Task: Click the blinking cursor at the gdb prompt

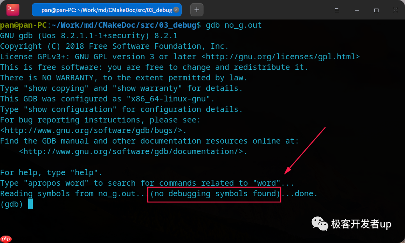Action: pos(31,203)
